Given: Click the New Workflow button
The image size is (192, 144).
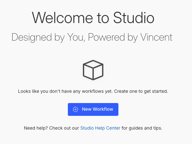Looking at the screenshot, I should point(93,109).
